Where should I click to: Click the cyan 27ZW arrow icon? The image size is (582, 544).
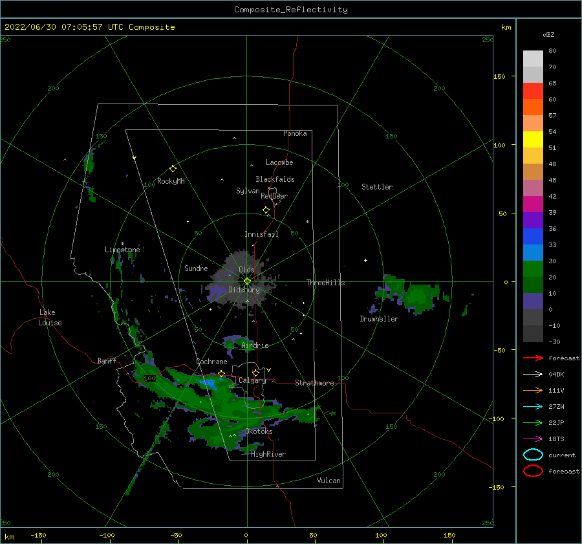(533, 407)
